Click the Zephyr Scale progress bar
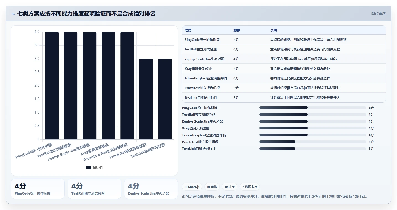397x210 pixels. [x=313, y=121]
